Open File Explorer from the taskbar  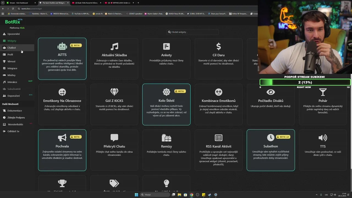(x=179, y=195)
